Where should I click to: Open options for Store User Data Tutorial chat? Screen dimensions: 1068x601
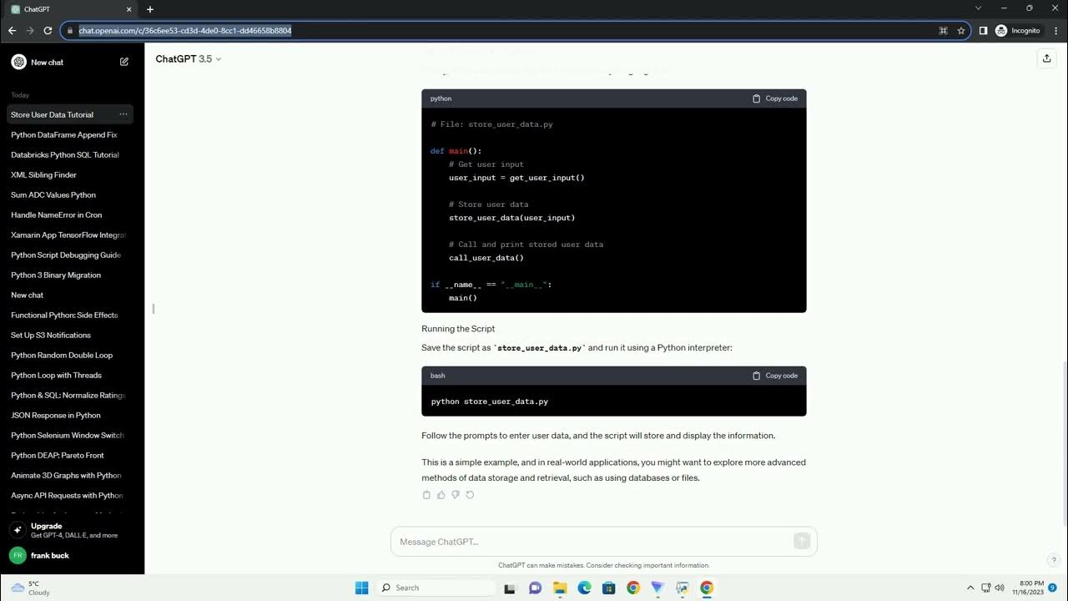(x=123, y=114)
